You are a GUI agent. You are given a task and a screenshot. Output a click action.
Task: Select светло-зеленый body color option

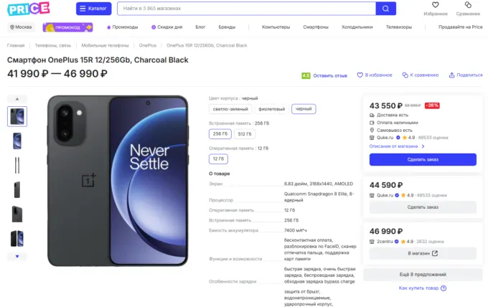(230, 109)
